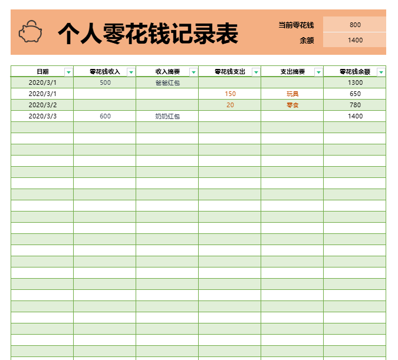Select the balance cell showing 650
Viewport: 398px width, 360px height.
click(x=354, y=94)
